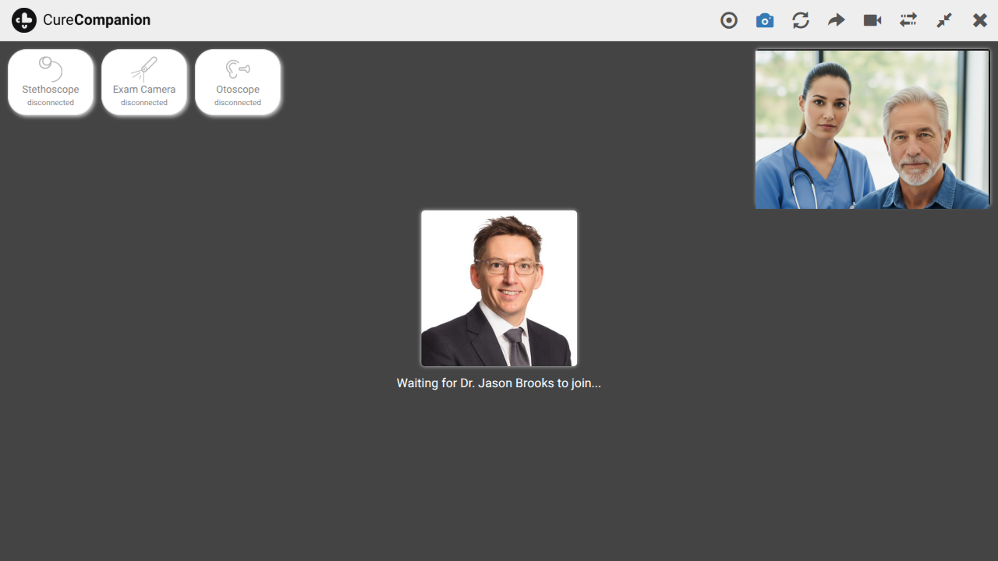Click the stethoscope graphic in the Stethoscope tile

tap(51, 69)
